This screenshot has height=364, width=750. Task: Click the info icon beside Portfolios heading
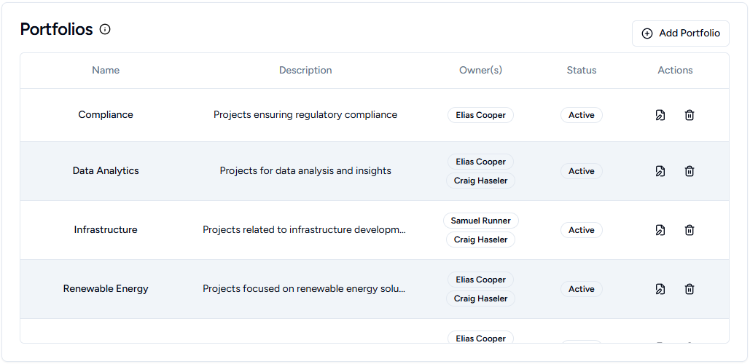click(x=105, y=30)
